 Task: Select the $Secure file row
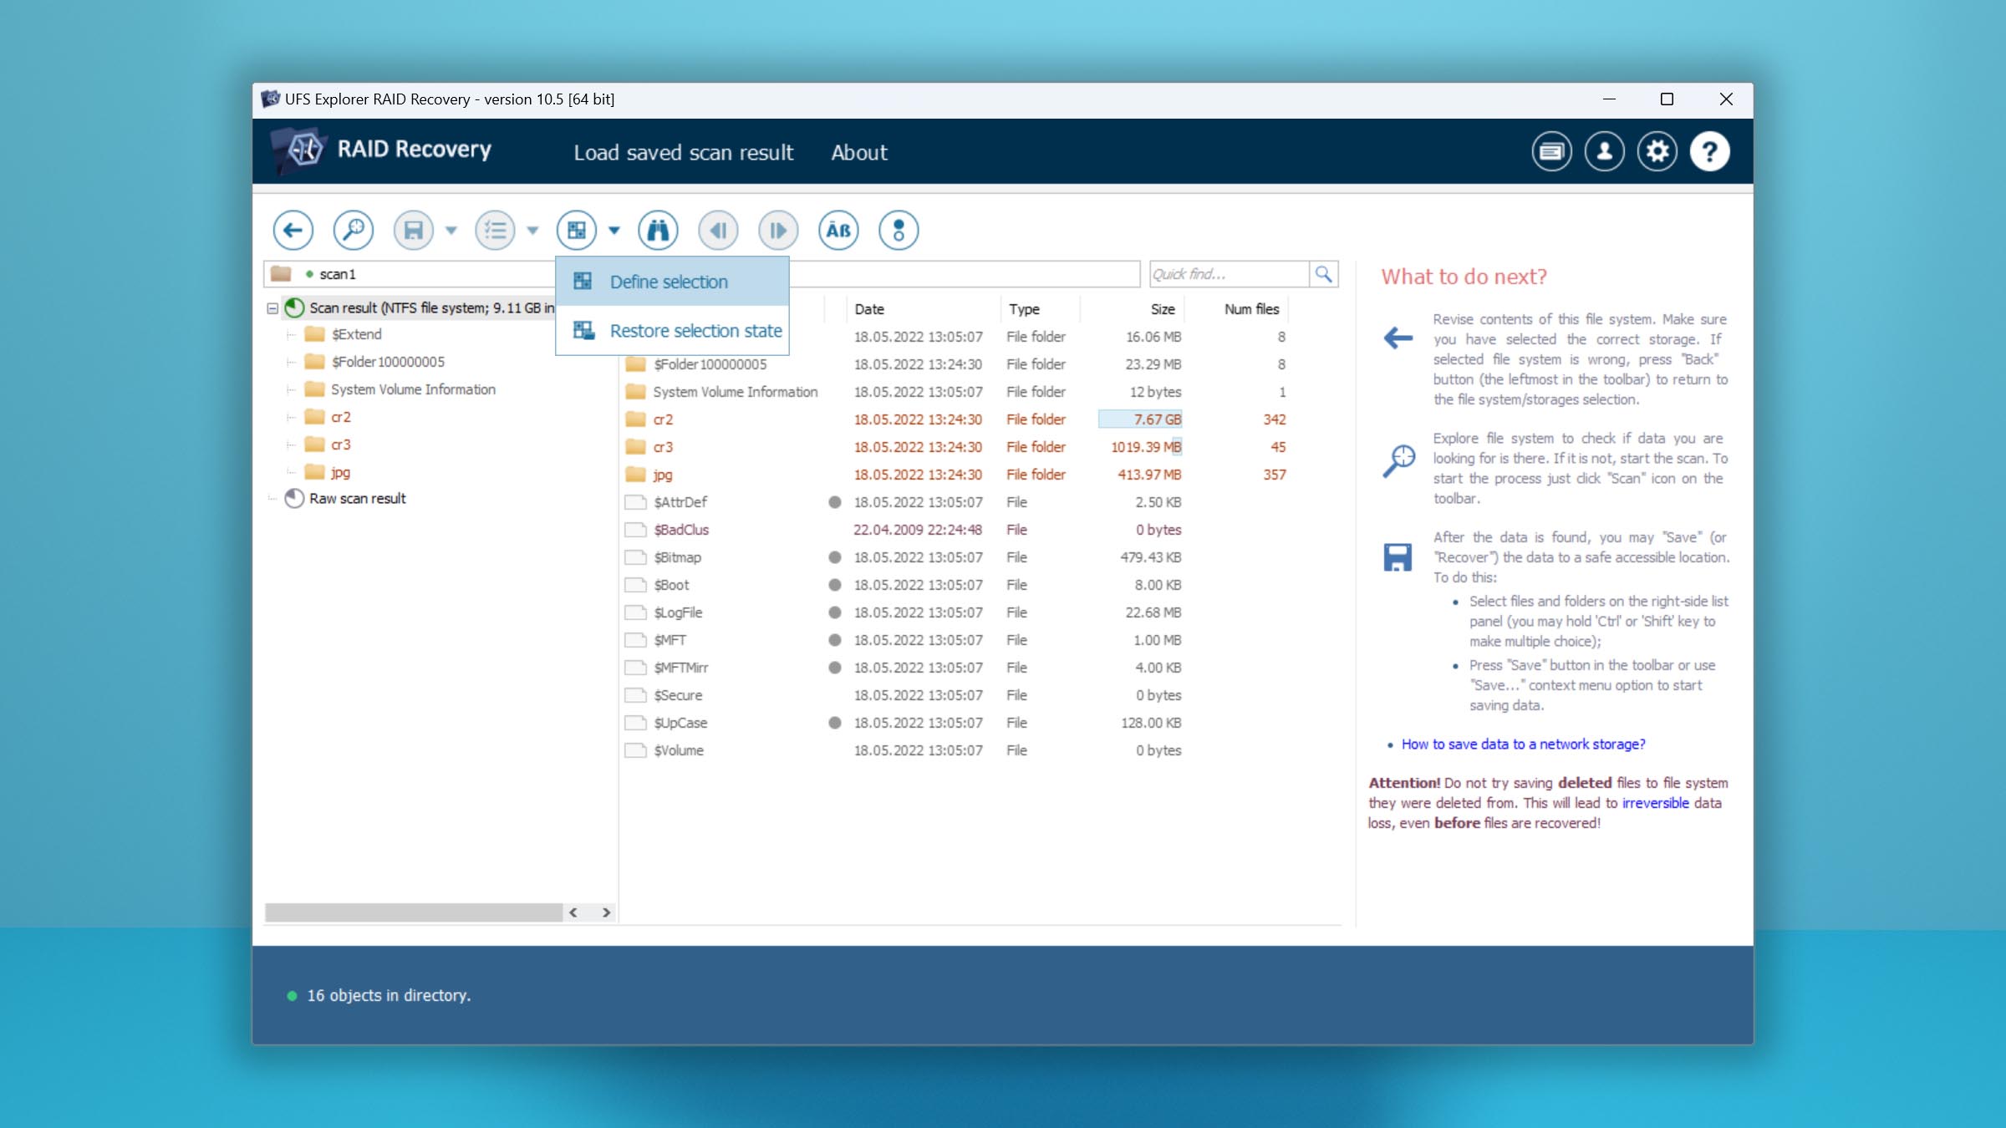(957, 695)
